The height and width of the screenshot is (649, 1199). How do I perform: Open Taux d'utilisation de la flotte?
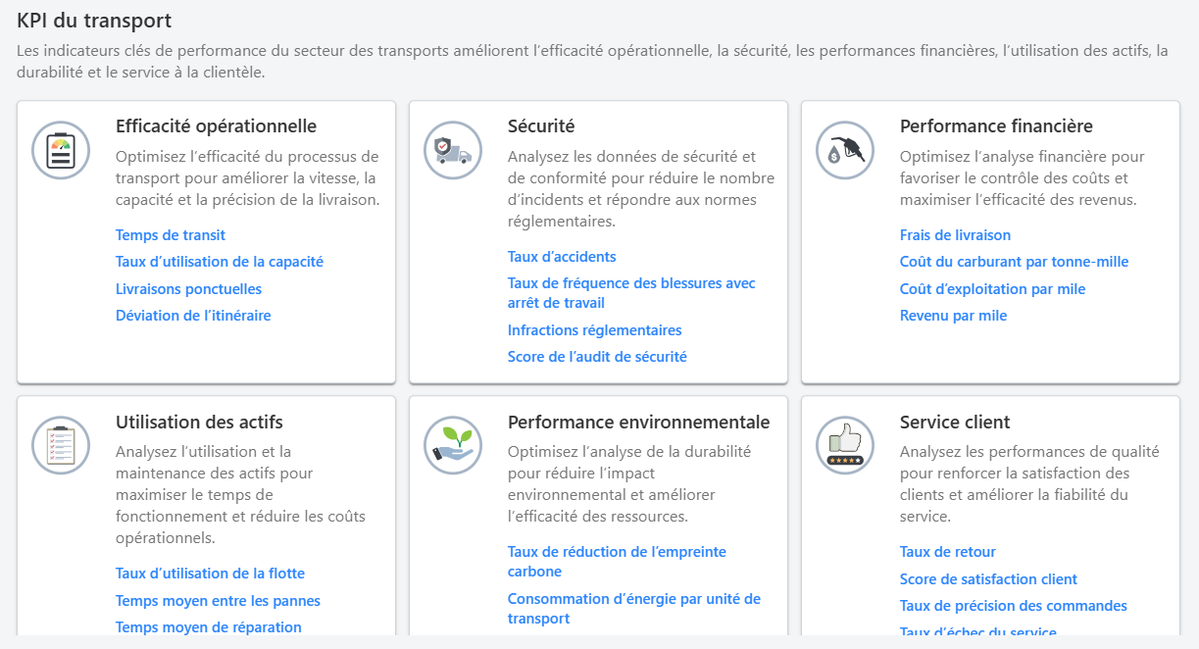(210, 573)
